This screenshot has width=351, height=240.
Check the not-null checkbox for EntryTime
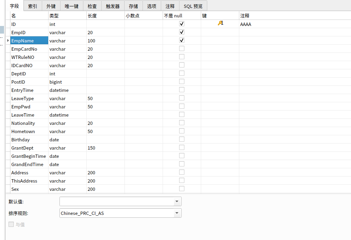coord(182,90)
